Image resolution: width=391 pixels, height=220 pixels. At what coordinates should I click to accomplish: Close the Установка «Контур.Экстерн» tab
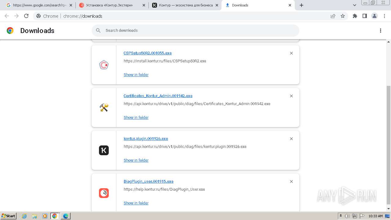click(144, 5)
